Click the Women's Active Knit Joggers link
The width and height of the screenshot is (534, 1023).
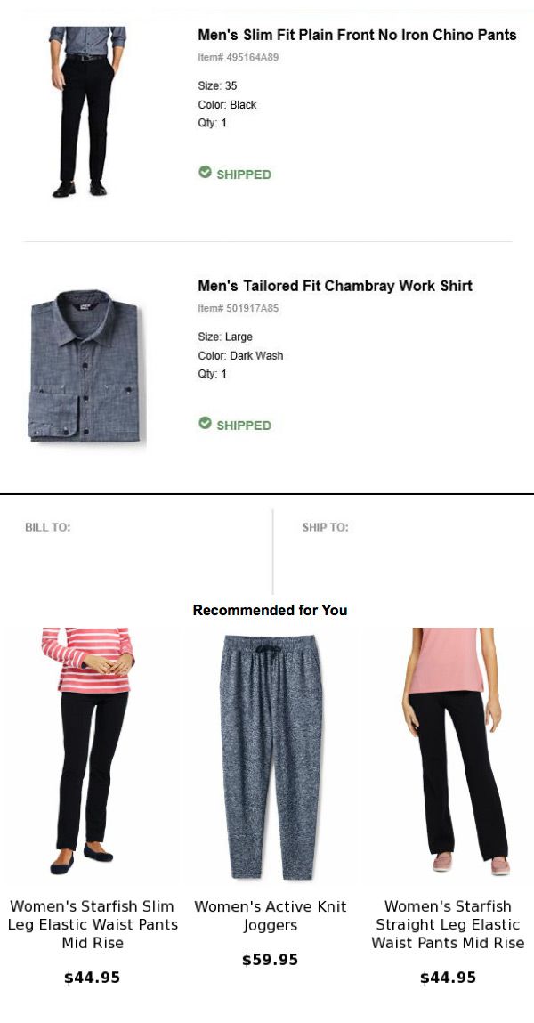271,915
